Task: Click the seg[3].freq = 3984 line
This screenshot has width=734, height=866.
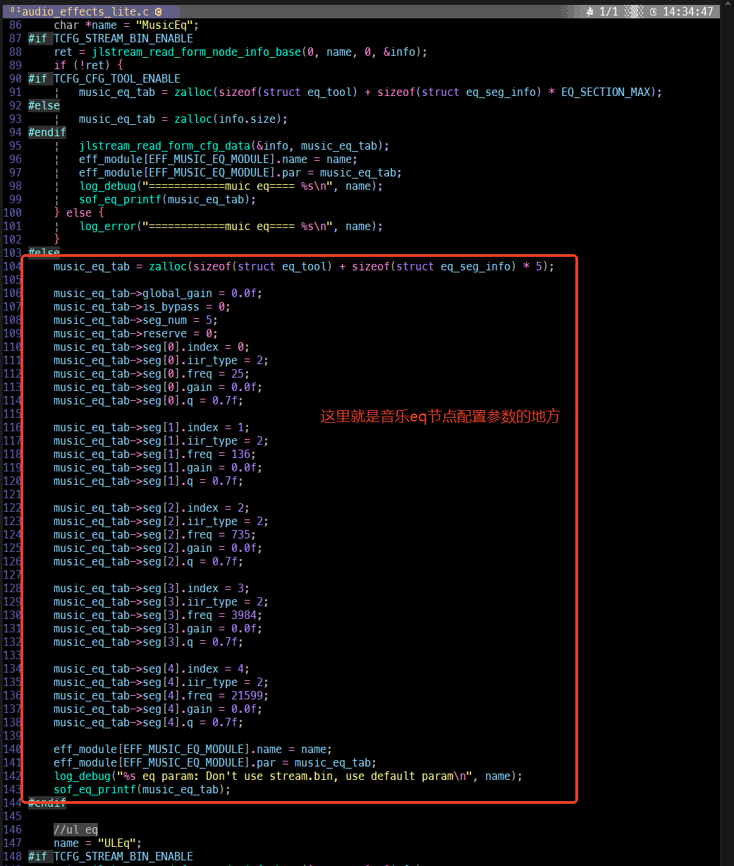Action: tap(158, 615)
